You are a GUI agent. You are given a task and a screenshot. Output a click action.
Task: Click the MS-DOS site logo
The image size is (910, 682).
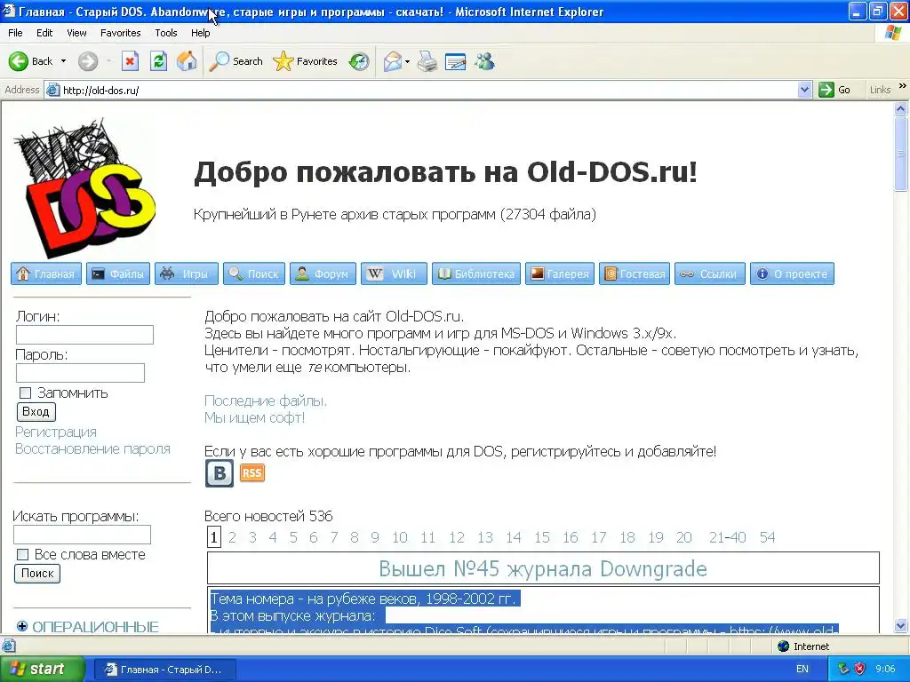pyautogui.click(x=84, y=188)
